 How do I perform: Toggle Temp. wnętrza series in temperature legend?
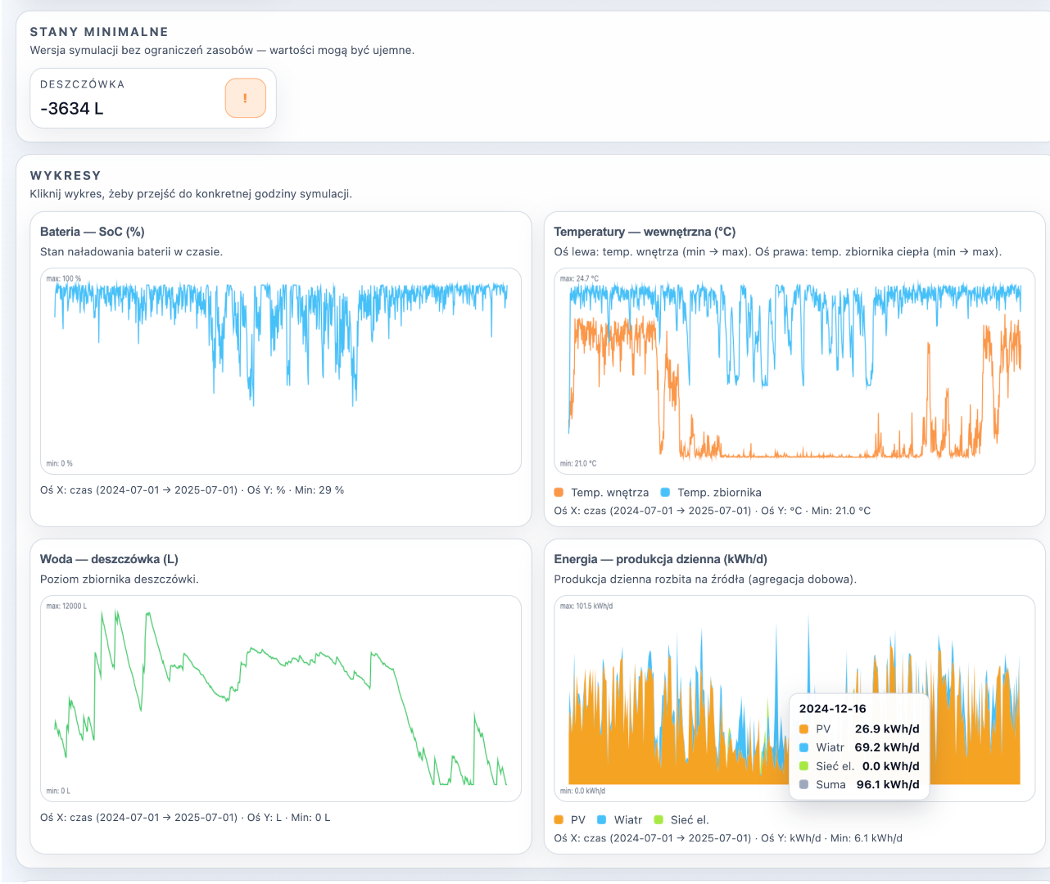tap(602, 492)
